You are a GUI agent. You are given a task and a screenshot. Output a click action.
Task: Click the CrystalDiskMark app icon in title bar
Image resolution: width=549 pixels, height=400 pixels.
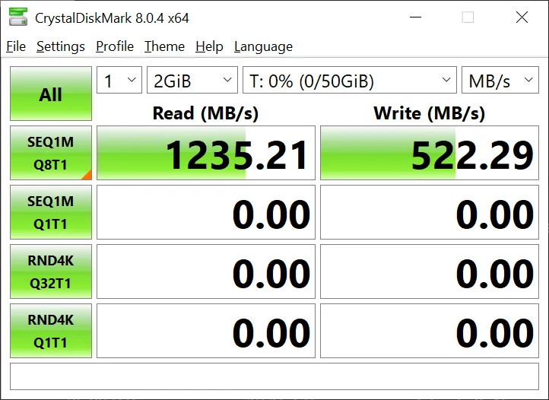18,17
